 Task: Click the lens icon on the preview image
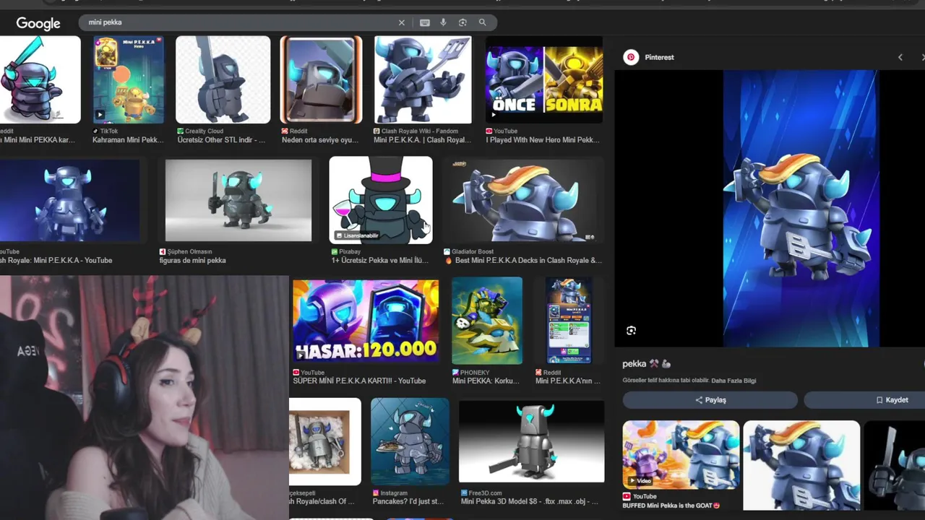[x=631, y=331]
